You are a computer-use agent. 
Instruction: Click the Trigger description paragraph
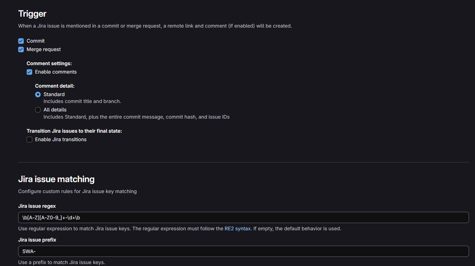coord(155,26)
